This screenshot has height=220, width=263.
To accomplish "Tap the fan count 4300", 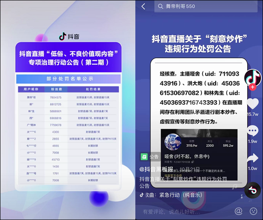I will click(56, 132).
